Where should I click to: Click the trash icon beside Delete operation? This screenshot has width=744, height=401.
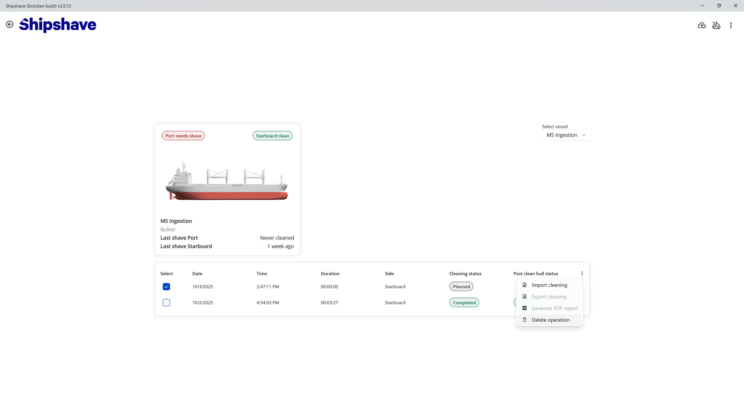click(x=525, y=320)
